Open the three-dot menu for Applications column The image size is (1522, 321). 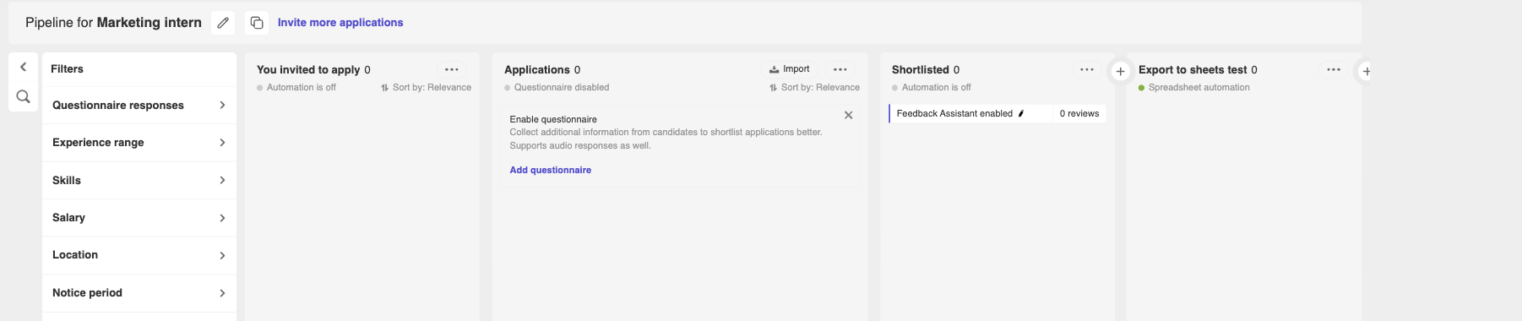[x=840, y=70]
